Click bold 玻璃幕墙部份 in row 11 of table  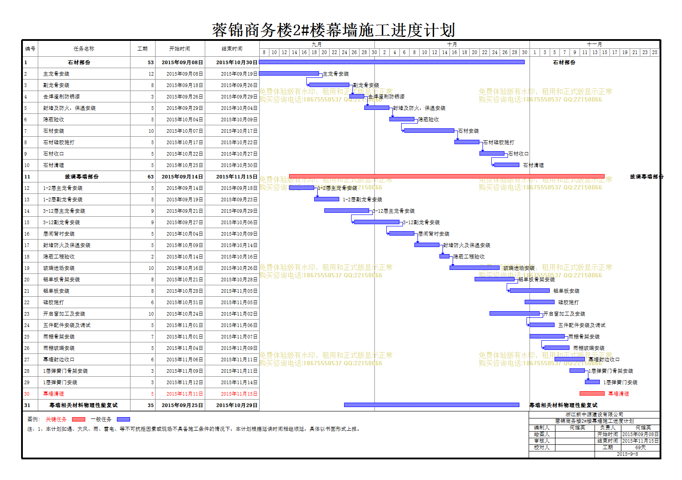click(x=82, y=177)
